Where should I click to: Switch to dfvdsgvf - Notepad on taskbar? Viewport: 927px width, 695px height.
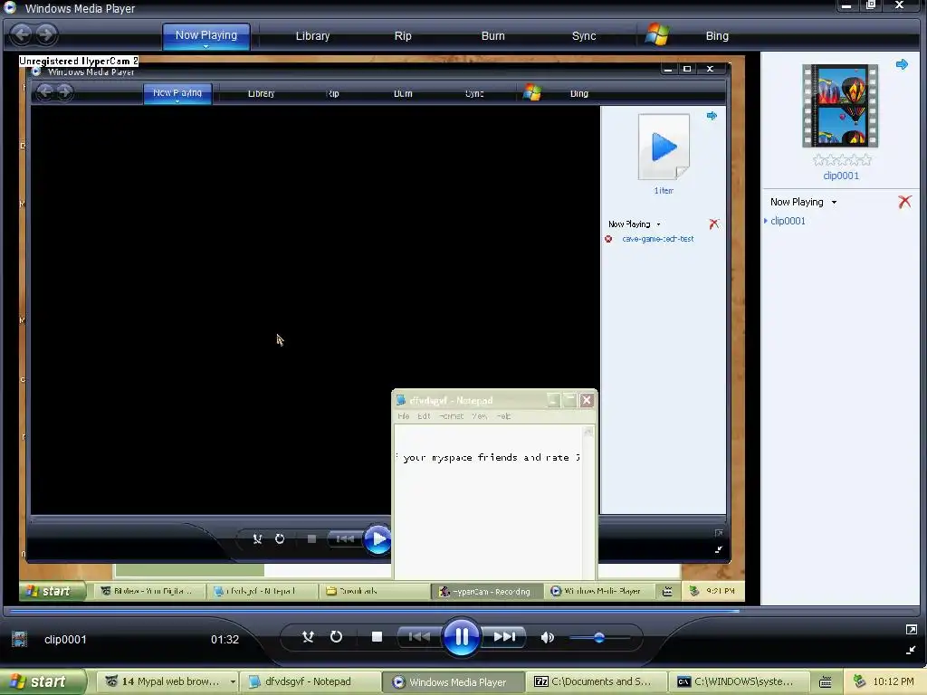click(x=310, y=681)
